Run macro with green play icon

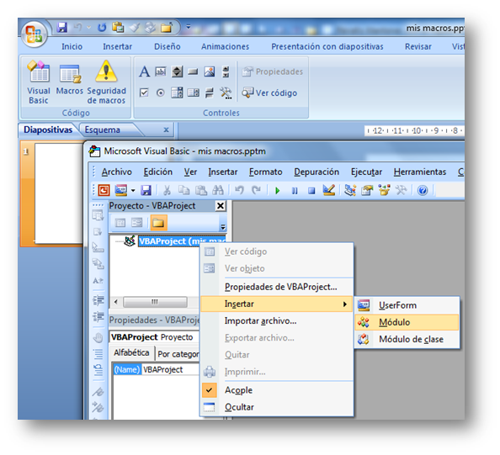click(277, 191)
